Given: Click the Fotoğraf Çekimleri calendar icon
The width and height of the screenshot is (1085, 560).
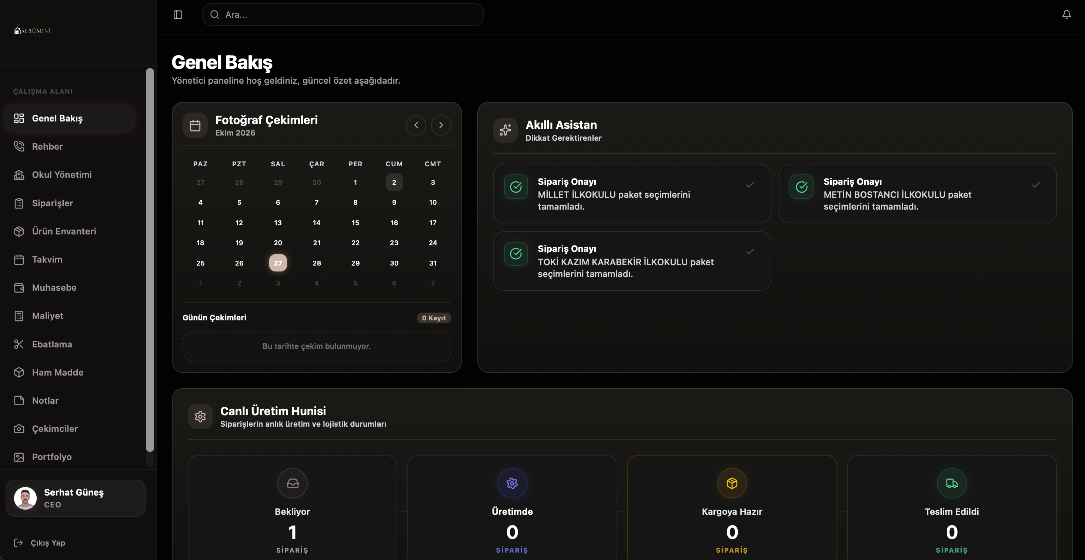Looking at the screenshot, I should click(195, 125).
